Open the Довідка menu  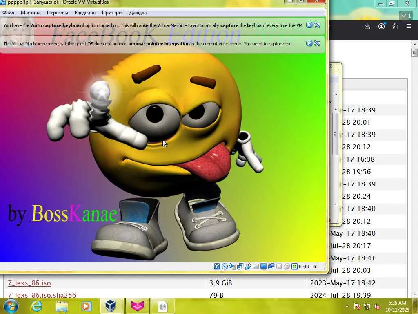pos(138,13)
